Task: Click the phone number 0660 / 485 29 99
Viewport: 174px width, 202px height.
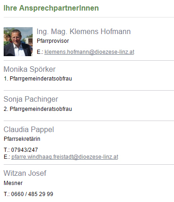Action: pyautogui.click(x=32, y=194)
